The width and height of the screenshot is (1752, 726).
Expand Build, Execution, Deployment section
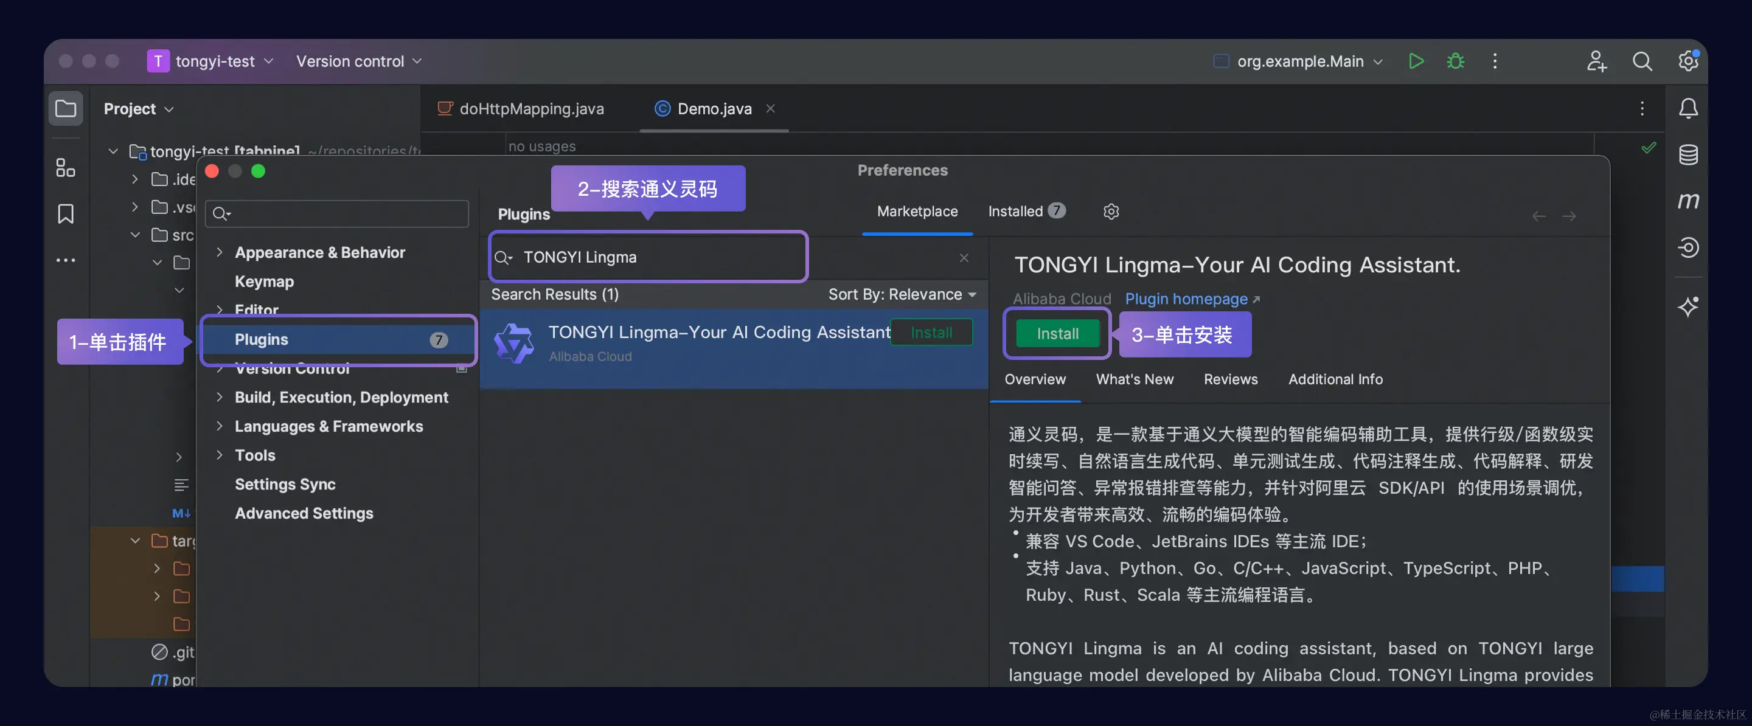(x=219, y=397)
